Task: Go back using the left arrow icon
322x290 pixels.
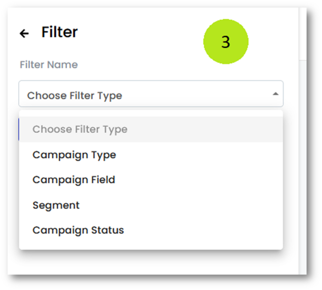Action: (x=24, y=33)
